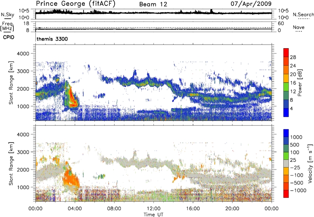Select the red bottom segment of Velocity colorbar

(x=286, y=194)
